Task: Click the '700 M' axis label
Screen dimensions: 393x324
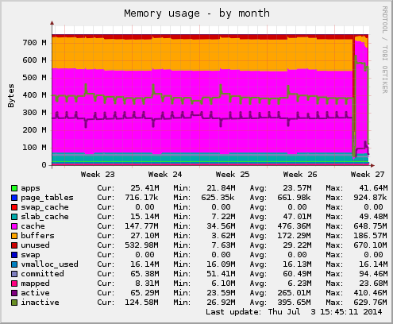Action: click(x=34, y=43)
